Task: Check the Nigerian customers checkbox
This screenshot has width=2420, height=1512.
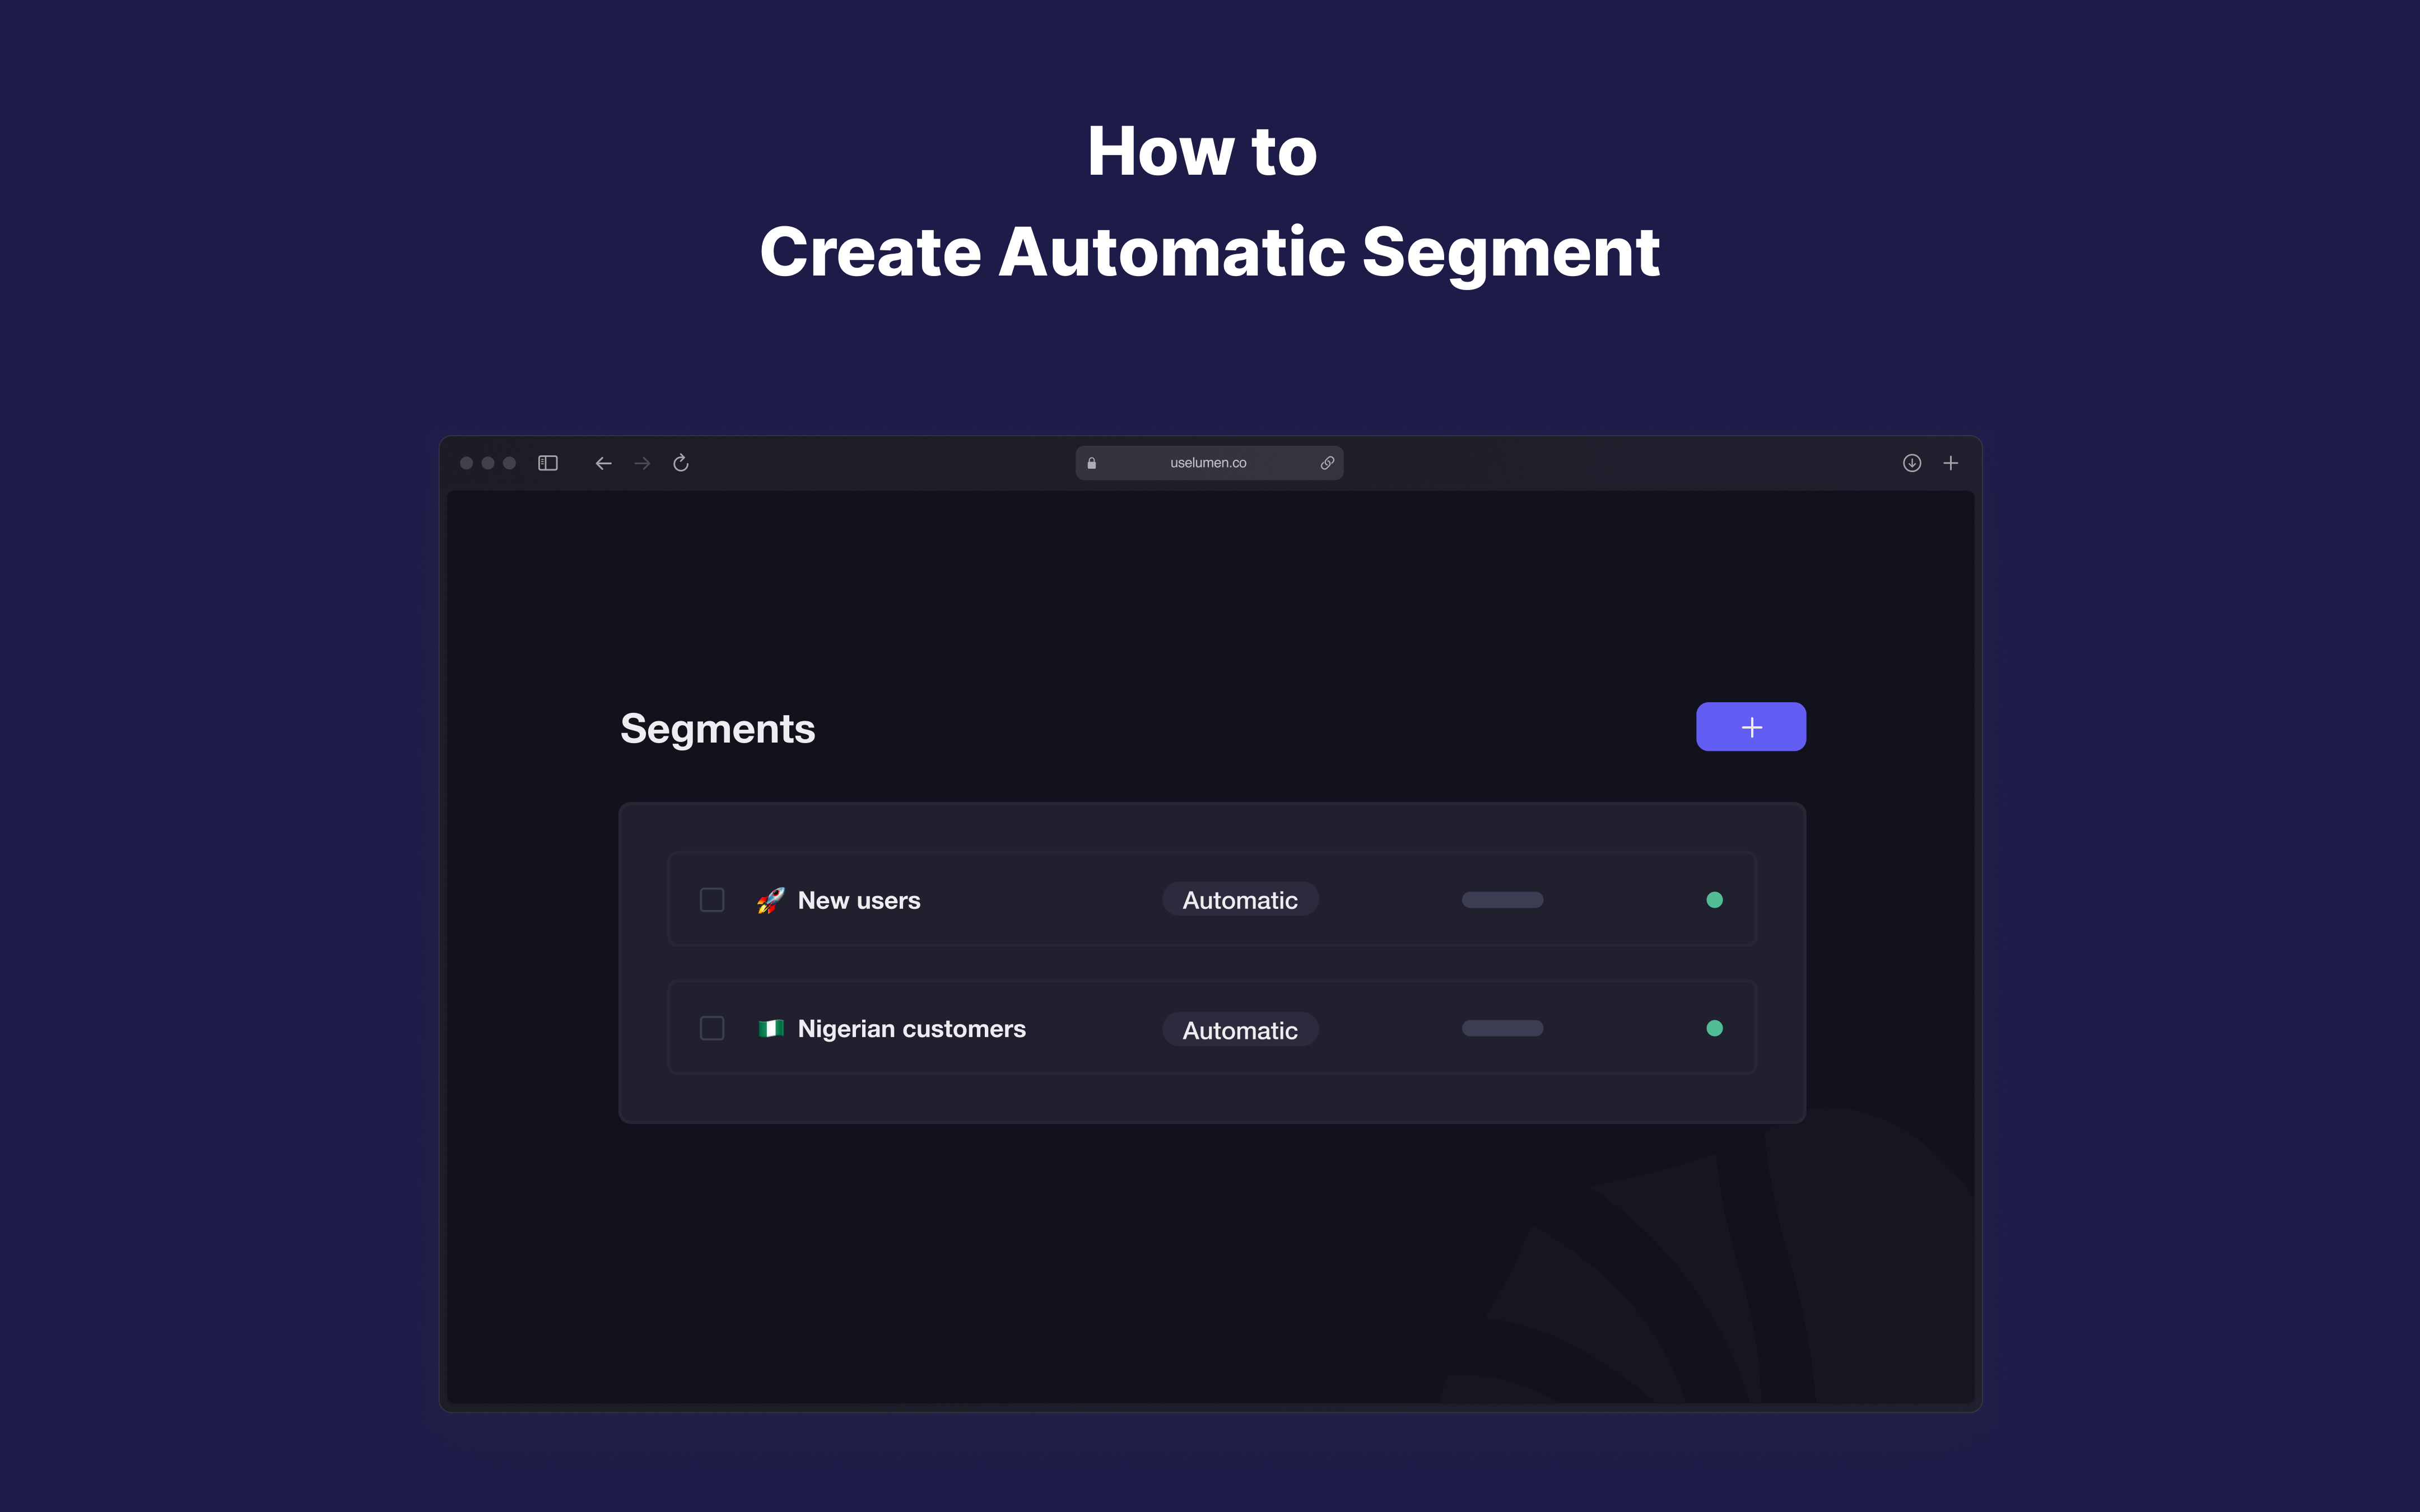Action: pyautogui.click(x=712, y=1028)
